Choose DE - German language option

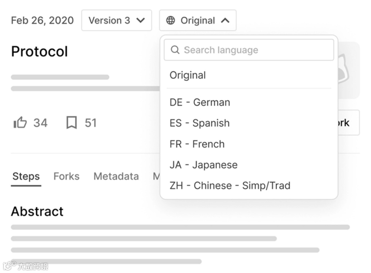point(200,102)
